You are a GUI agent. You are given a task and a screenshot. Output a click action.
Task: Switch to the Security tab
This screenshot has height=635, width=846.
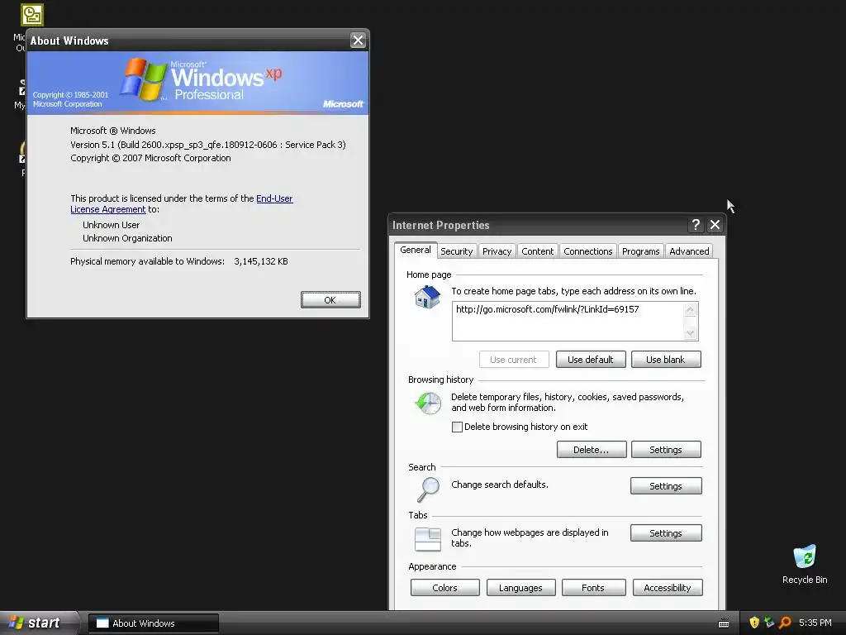click(x=456, y=251)
